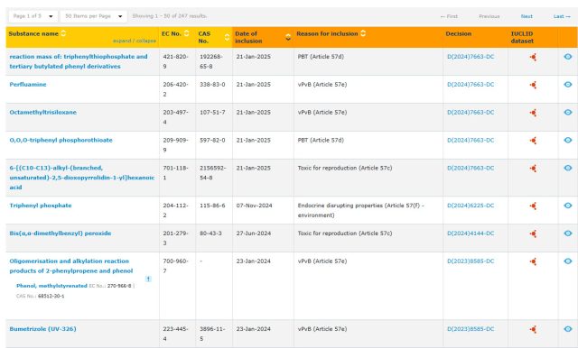View details eye icon for triphenylthiophosphate reaction mass
Screen dimensions: 578x348
point(568,56)
